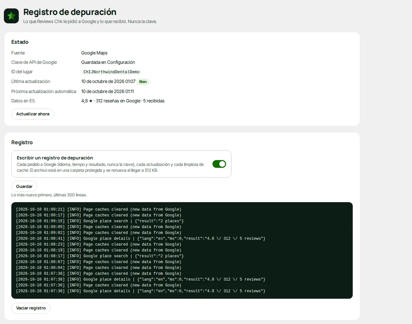Click the Fuente label
This screenshot has width=412, height=324.
tap(18, 53)
